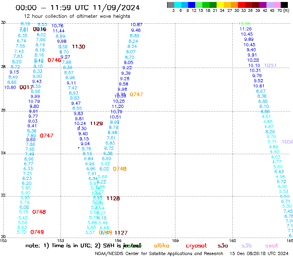Click the lavender '1051' s3b time stamp
This screenshot has width=293, height=257.
pos(270,65)
